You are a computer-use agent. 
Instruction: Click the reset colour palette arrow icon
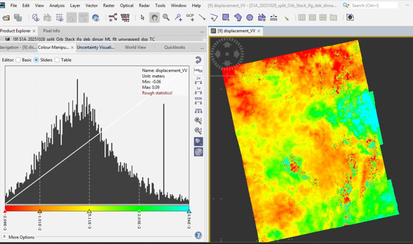click(198, 60)
